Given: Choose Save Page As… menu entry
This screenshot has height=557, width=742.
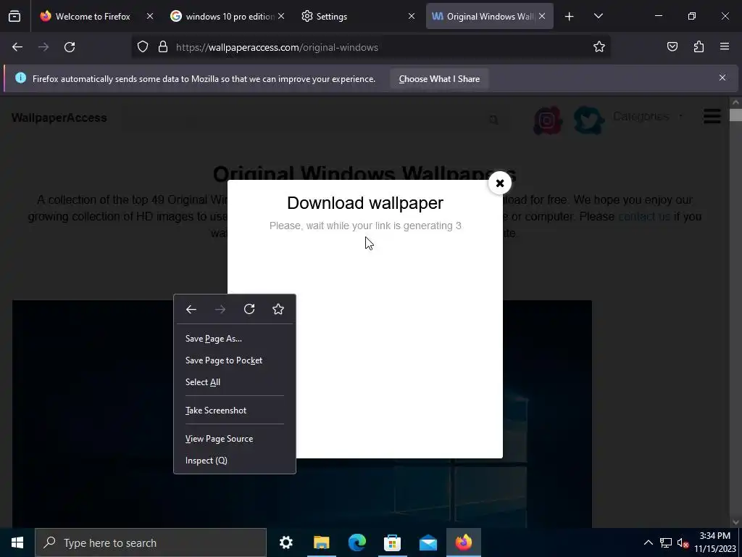Looking at the screenshot, I should point(235,339).
